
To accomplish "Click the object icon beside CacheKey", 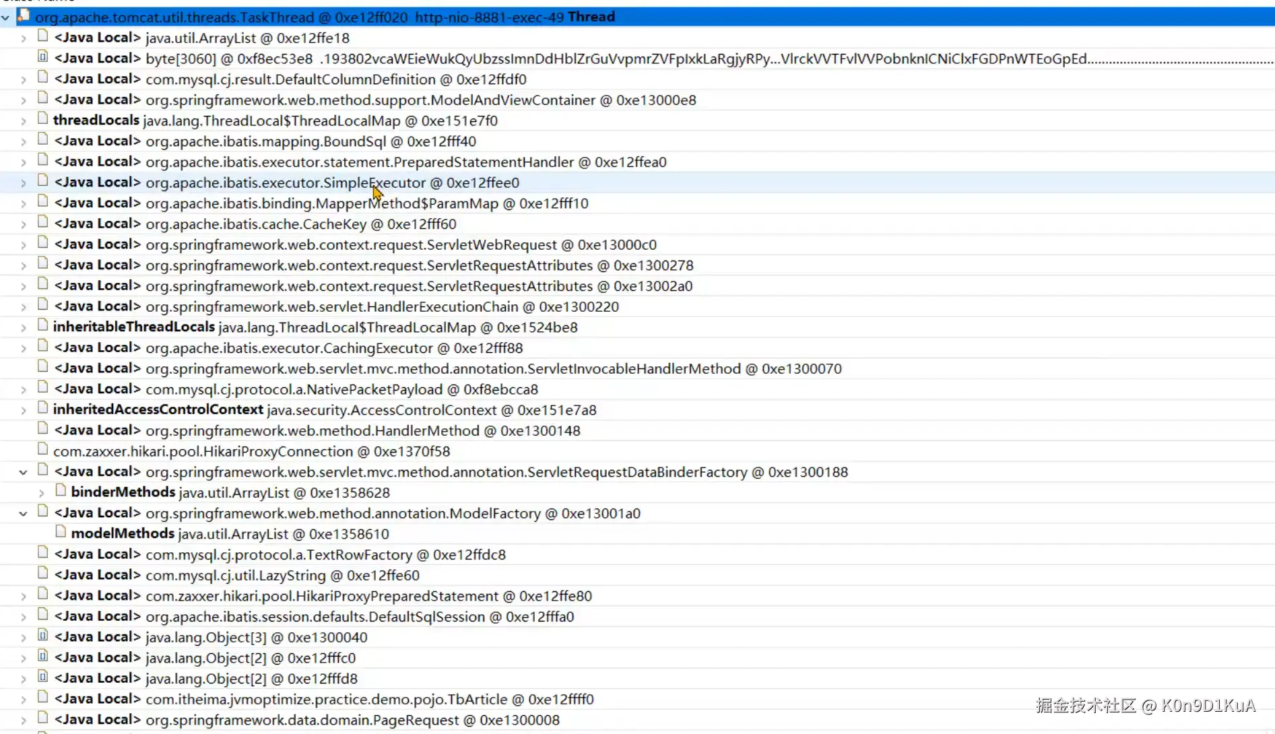I will pyautogui.click(x=42, y=222).
